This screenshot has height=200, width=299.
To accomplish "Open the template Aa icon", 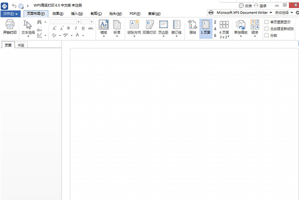I will tap(104, 24).
